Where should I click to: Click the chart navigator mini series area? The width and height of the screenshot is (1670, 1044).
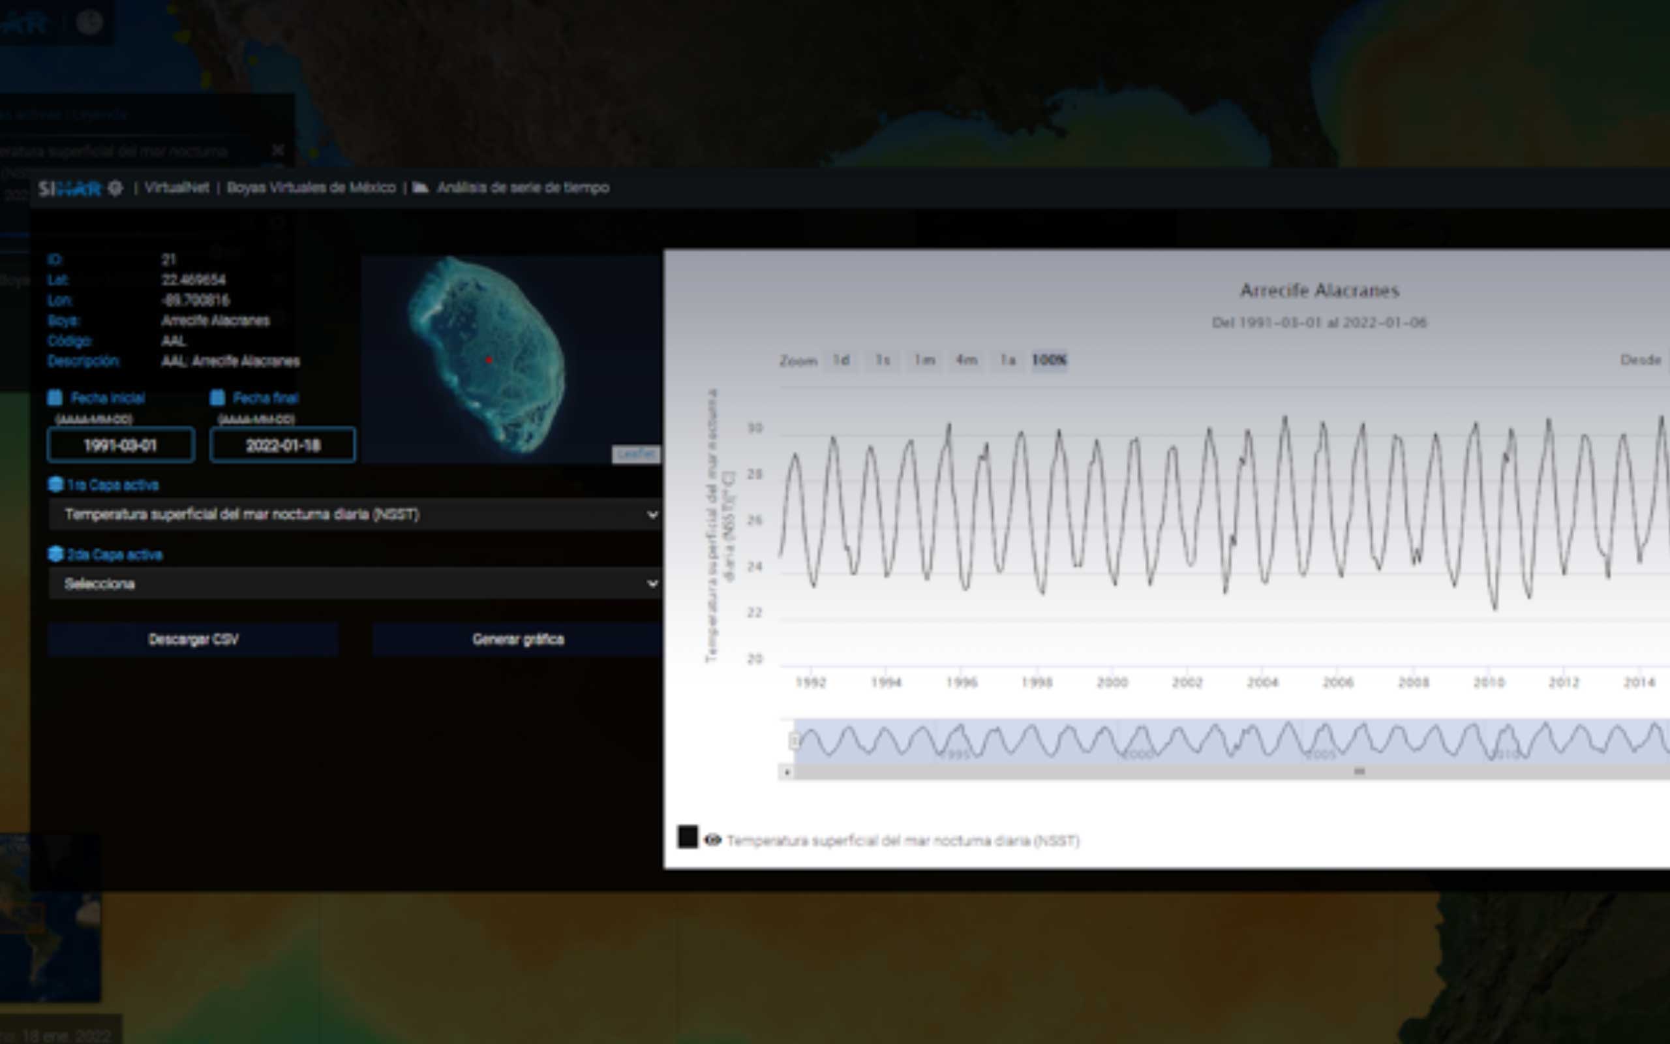coord(1232,741)
